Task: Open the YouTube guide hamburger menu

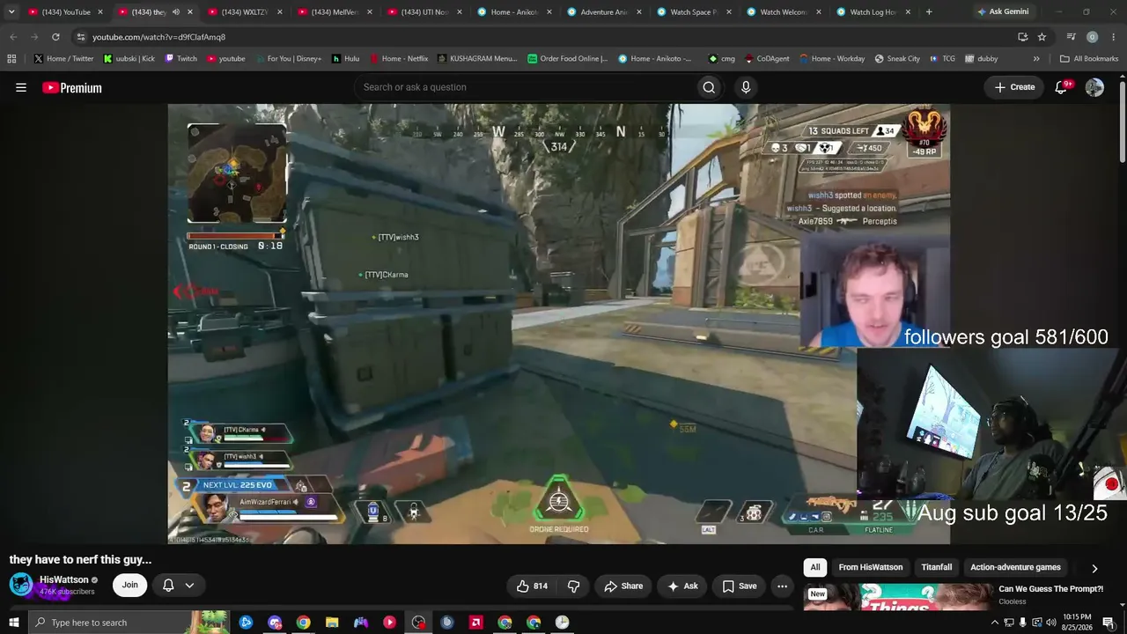Action: click(21, 87)
